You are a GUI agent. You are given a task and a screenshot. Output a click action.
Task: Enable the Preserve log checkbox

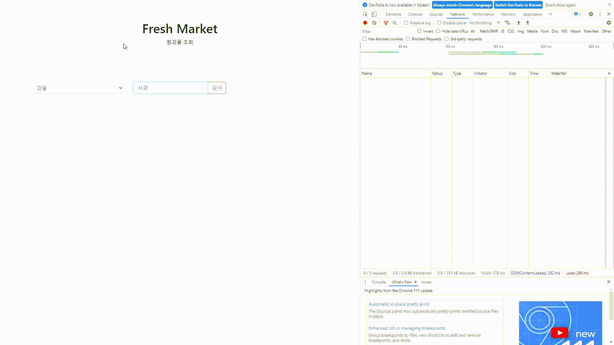(x=406, y=23)
